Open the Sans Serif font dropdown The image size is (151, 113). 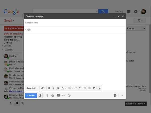[x=32, y=88]
